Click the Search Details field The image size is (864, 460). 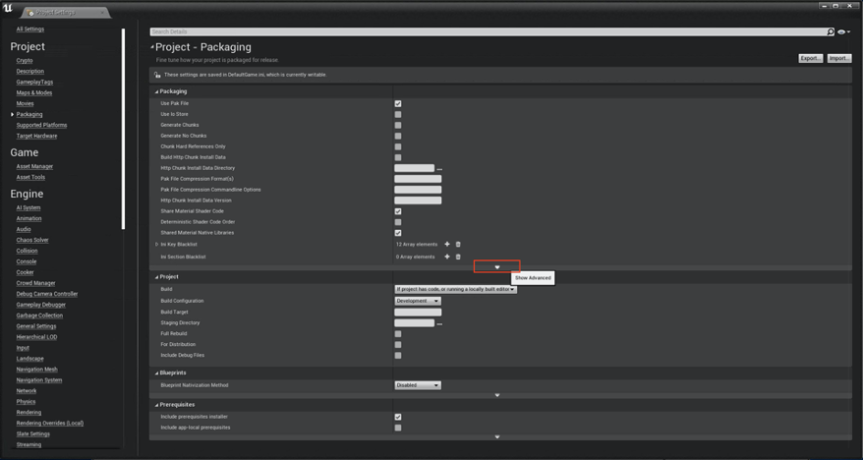tap(489, 32)
